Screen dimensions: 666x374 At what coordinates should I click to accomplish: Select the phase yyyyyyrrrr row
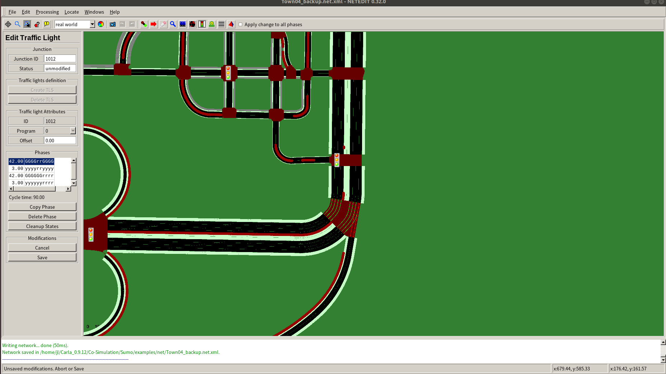pyautogui.click(x=32, y=183)
